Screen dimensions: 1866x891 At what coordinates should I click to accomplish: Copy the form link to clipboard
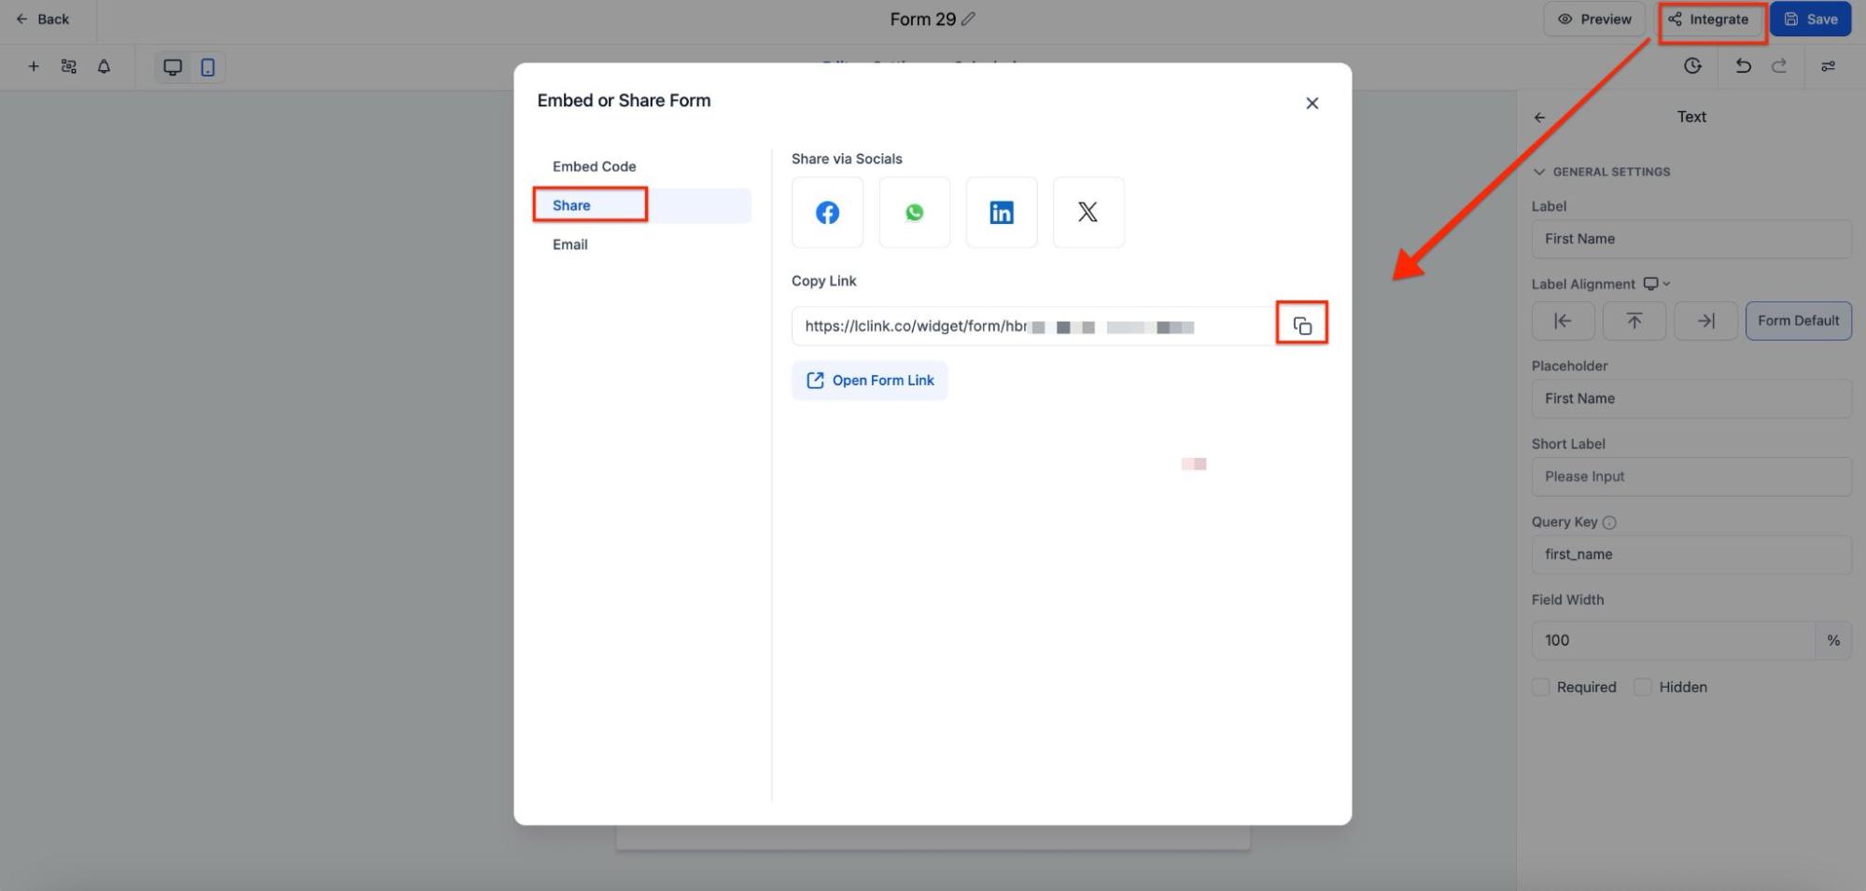pos(1302,326)
